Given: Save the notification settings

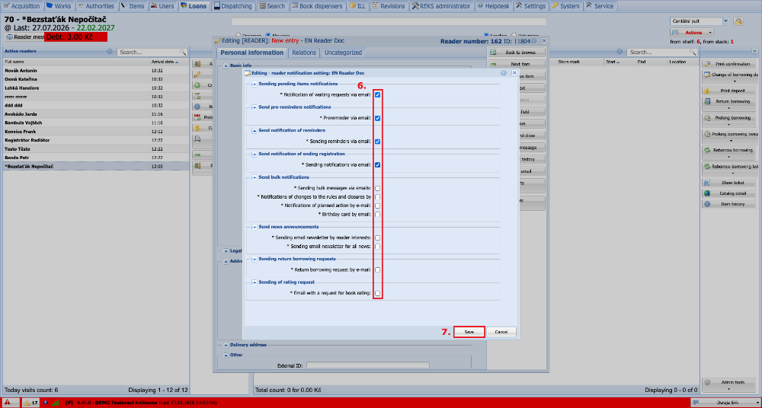Looking at the screenshot, I should pyautogui.click(x=469, y=332).
